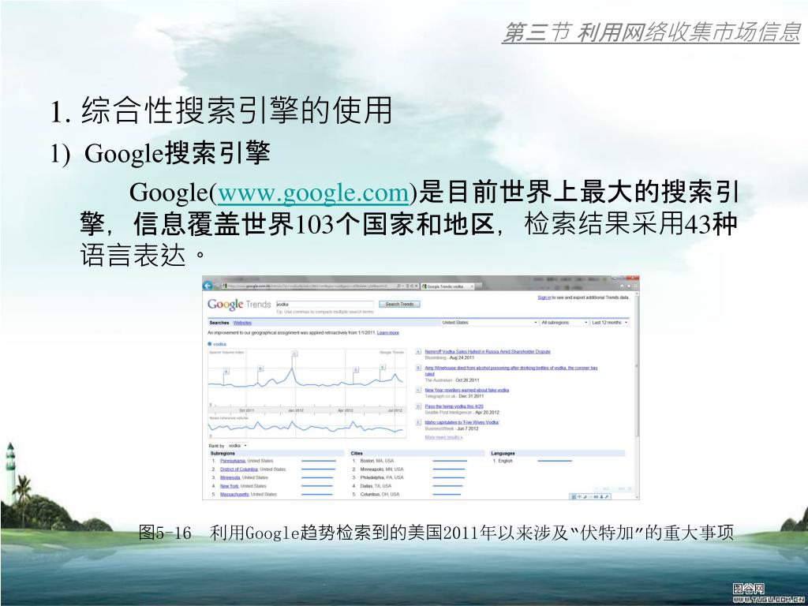808x606 pixels.
Task: Click the news label A icon beside Nemiroff
Action: pos(418,351)
